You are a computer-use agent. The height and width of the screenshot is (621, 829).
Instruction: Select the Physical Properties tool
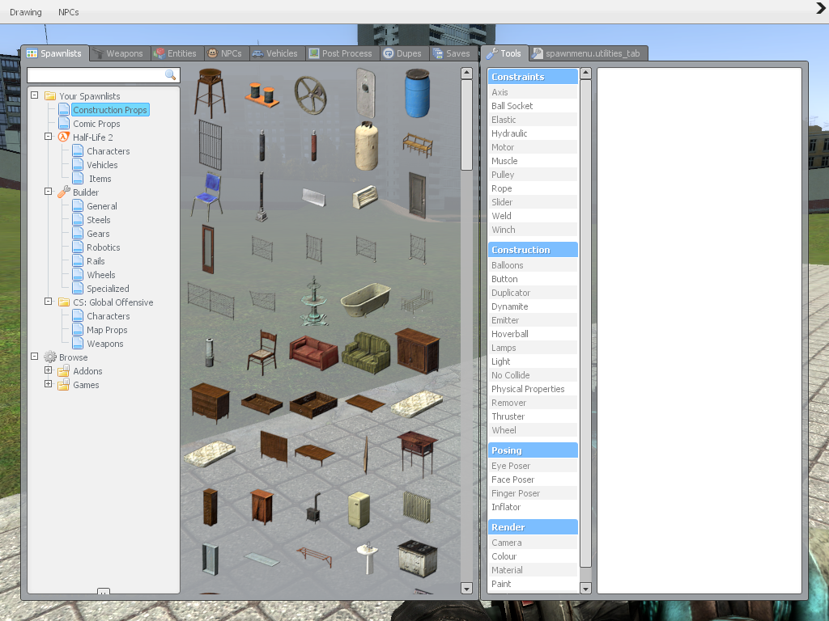(533, 389)
